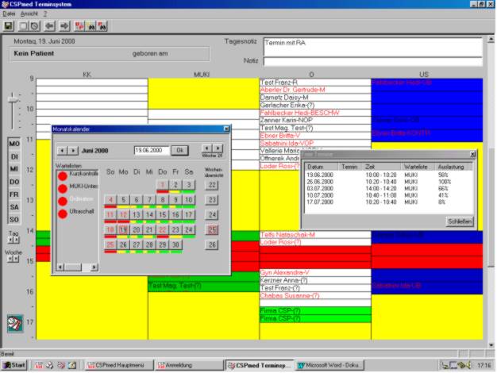Click the crossed-circle toolbar icon

pyautogui.click(x=35, y=26)
